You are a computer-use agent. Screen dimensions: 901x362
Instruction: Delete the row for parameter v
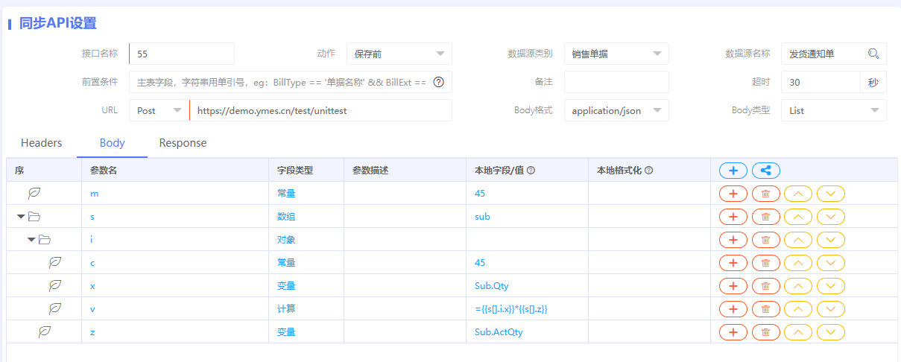click(765, 309)
